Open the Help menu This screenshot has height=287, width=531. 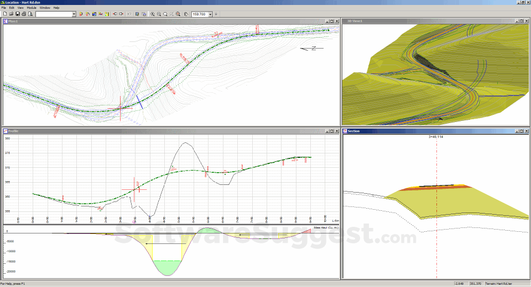click(x=56, y=8)
